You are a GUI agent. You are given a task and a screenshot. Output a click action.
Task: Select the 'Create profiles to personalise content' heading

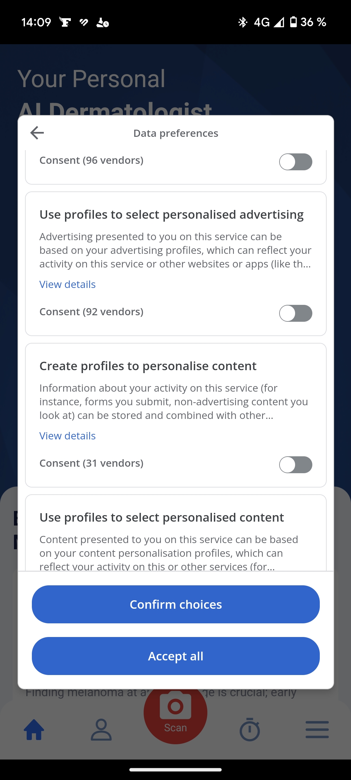click(x=148, y=366)
